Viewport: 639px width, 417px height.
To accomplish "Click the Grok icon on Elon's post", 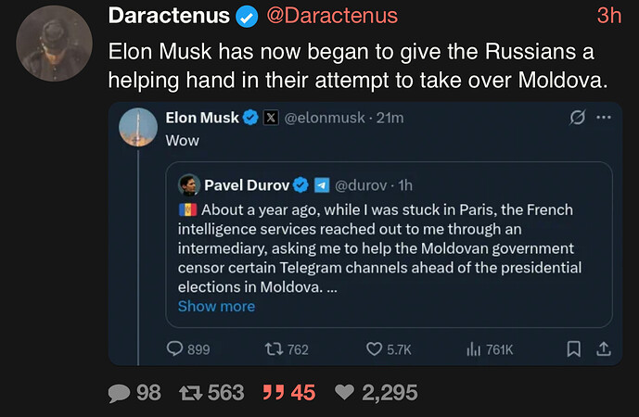I will [x=575, y=119].
